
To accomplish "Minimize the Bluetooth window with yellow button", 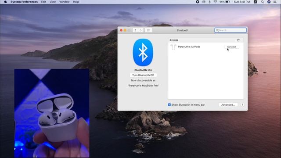I will [125, 30].
